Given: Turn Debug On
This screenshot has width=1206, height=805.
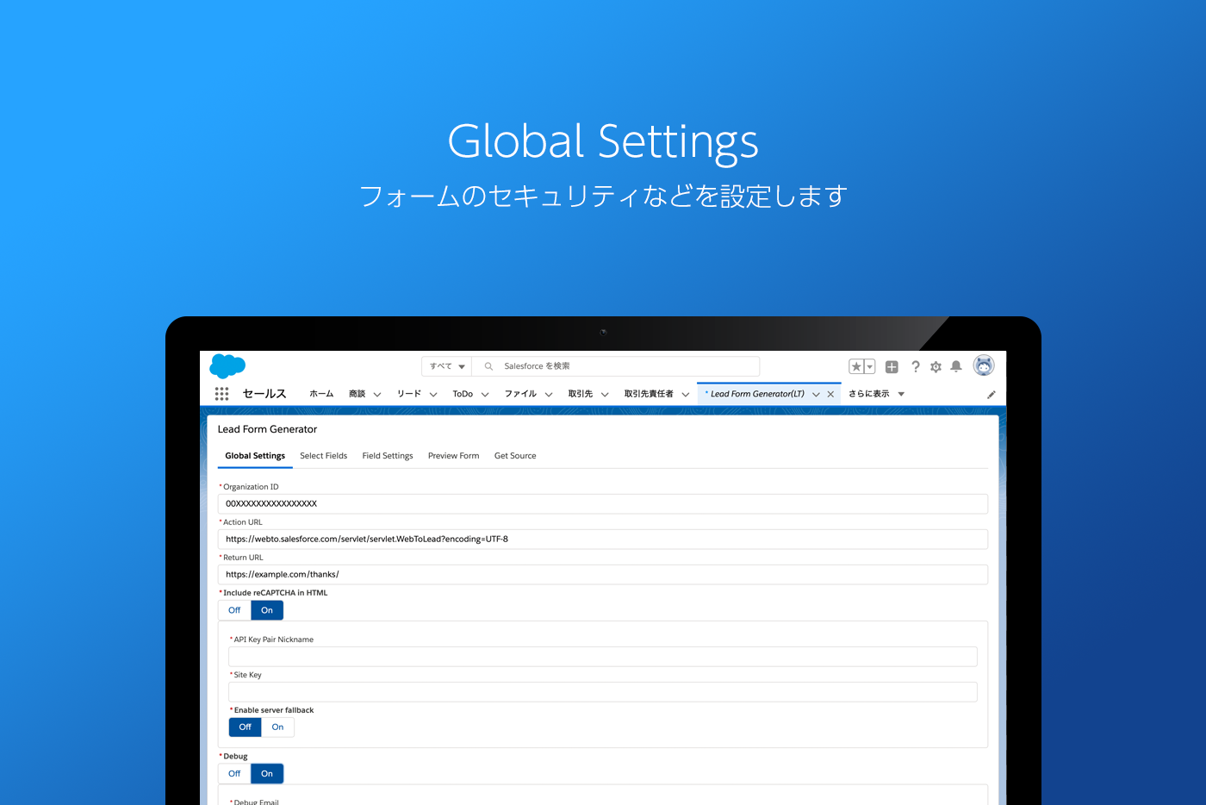Looking at the screenshot, I should pos(267,774).
